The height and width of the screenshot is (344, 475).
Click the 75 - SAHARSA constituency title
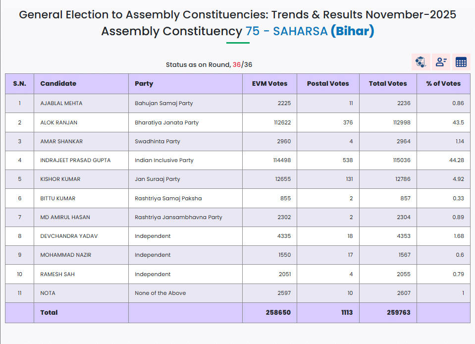pyautogui.click(x=286, y=31)
